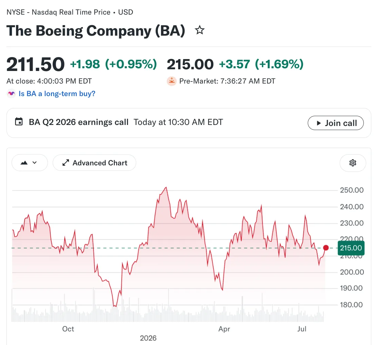This screenshot has height=345, width=375.
Task: Click 'Today at 10:30 AM EDT' text
Action: (178, 122)
